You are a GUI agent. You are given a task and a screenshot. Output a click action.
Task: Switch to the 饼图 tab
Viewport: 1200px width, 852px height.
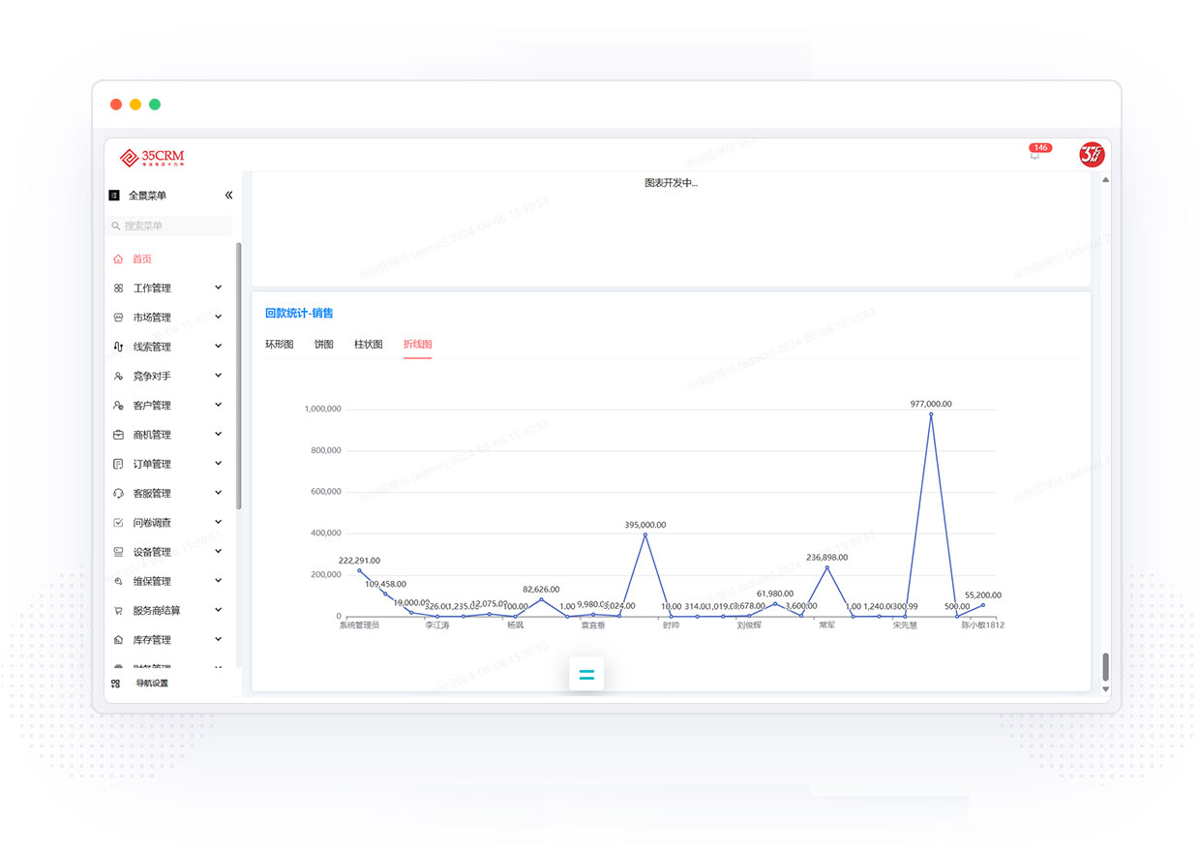(x=324, y=345)
